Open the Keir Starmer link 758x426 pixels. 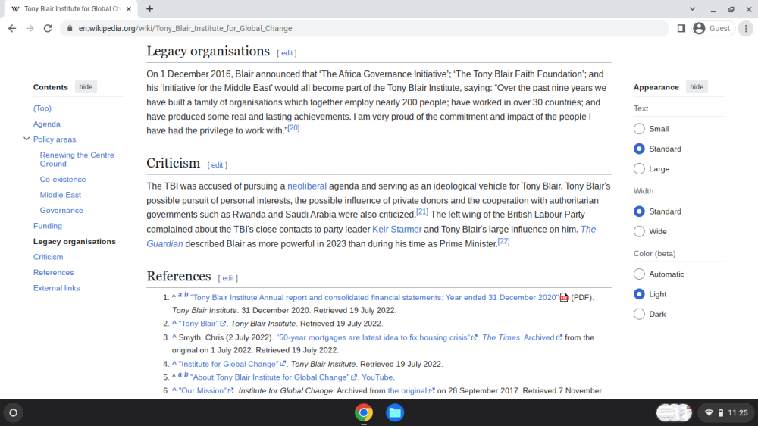pos(397,229)
